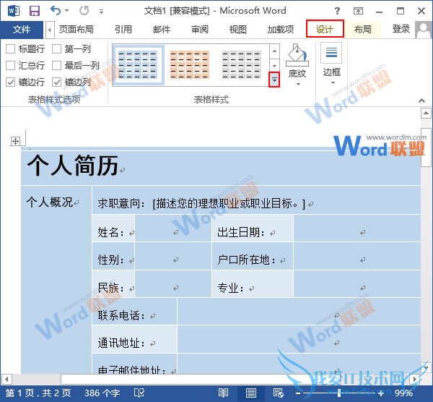Click the vertical scrollbar thumb
The height and width of the screenshot is (402, 433).
pyautogui.click(x=426, y=147)
